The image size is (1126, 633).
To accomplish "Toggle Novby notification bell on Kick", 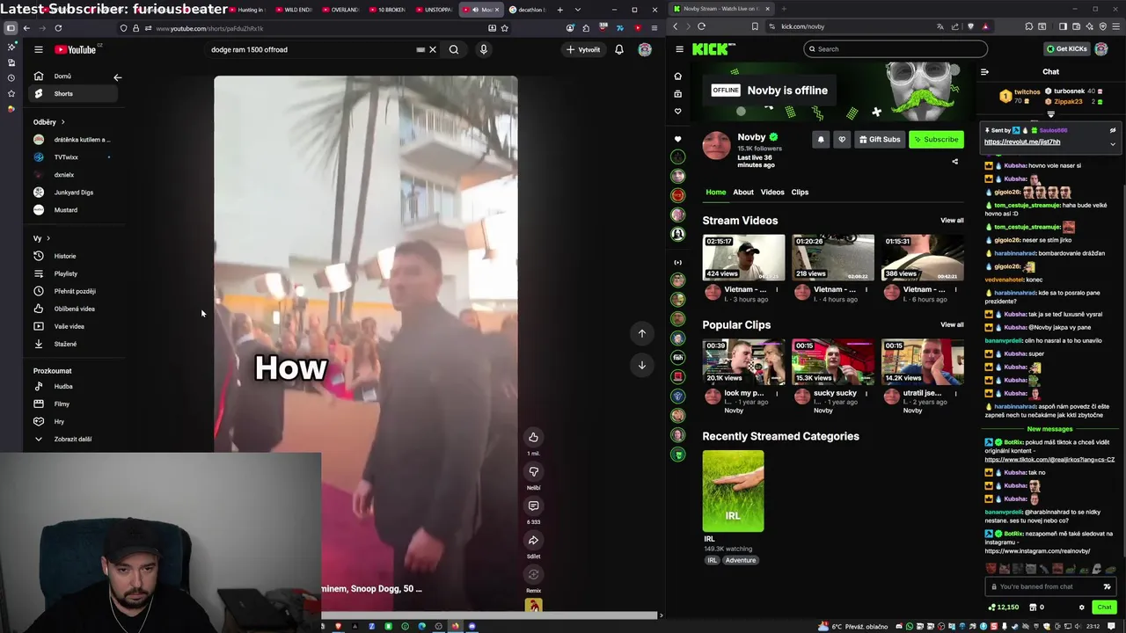I will (x=821, y=139).
